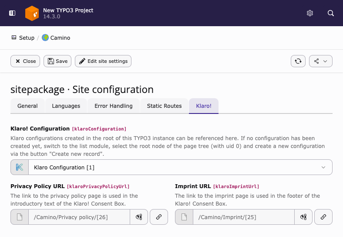This screenshot has width=343, height=237.
Task: Click the page icon in the Imprint field
Action: click(184, 217)
